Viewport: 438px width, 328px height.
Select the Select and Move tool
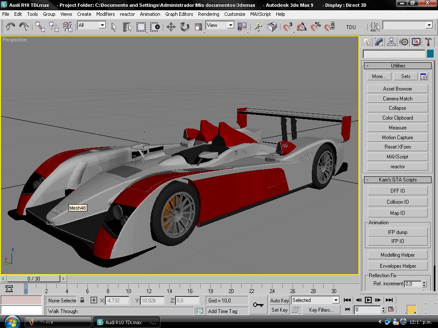171,26
